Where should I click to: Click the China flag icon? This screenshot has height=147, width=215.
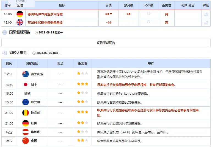pos(26,141)
